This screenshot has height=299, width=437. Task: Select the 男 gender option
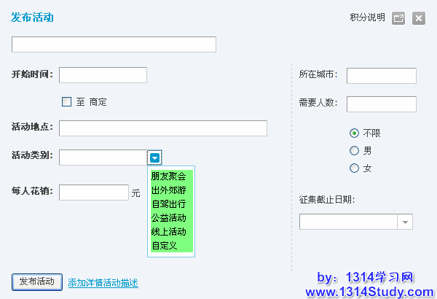pyautogui.click(x=355, y=151)
